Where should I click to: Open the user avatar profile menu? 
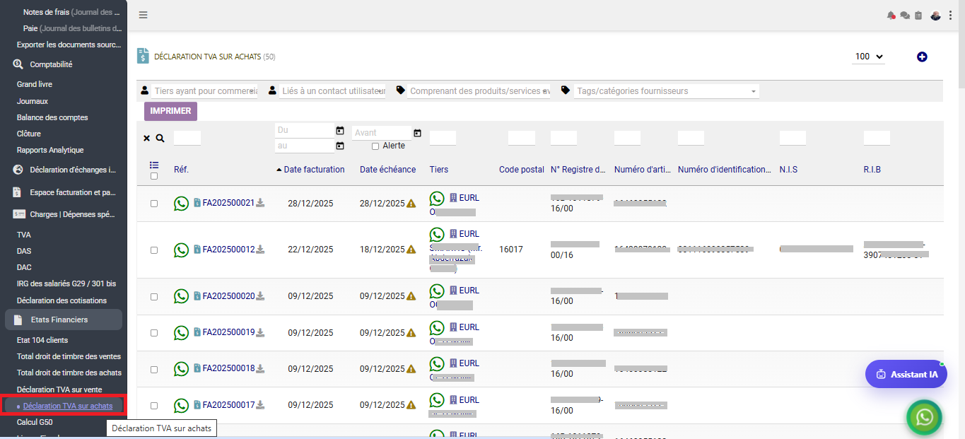tap(935, 16)
